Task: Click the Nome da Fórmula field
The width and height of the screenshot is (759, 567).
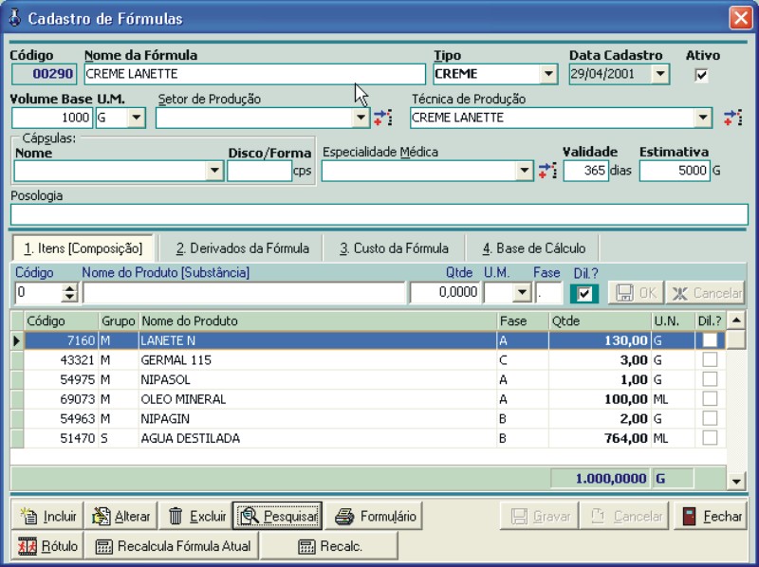Action: tap(254, 74)
